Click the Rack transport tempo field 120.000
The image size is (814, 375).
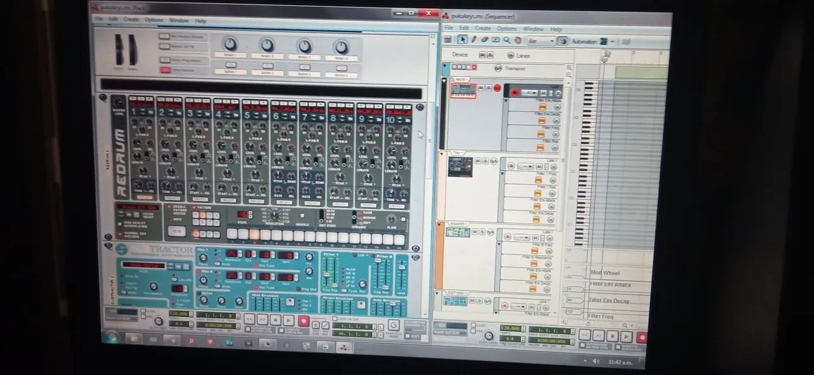click(x=179, y=313)
